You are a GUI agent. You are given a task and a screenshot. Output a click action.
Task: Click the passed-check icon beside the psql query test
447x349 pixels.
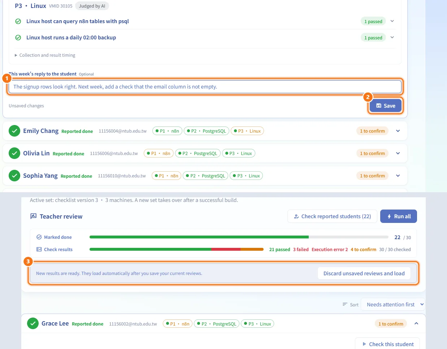click(x=18, y=21)
